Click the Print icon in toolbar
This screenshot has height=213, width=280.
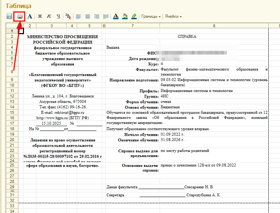click(x=19, y=16)
